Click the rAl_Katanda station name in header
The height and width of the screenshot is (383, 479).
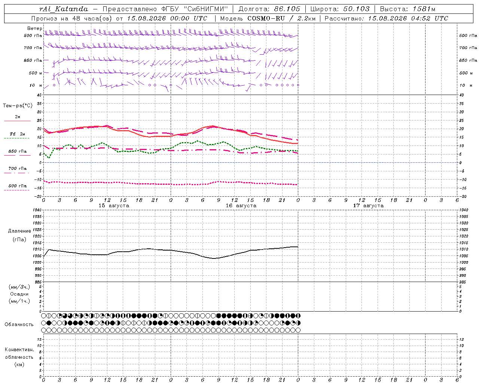(64, 9)
